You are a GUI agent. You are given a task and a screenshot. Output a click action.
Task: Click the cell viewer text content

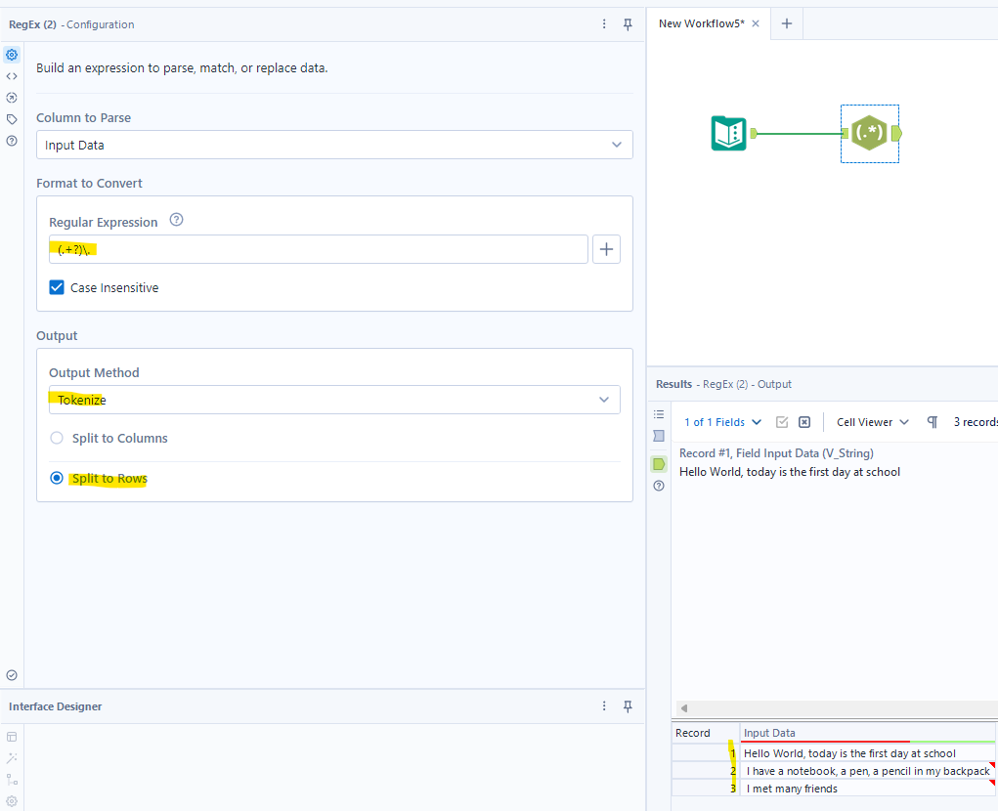(x=789, y=472)
